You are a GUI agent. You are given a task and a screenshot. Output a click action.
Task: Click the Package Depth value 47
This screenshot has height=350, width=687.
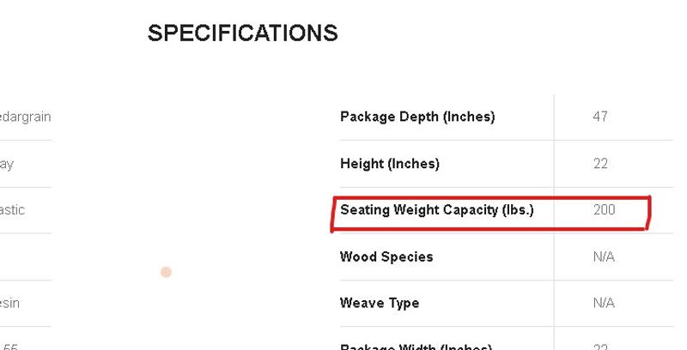pos(600,117)
